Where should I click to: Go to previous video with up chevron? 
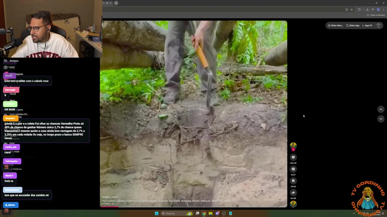pyautogui.click(x=381, y=109)
